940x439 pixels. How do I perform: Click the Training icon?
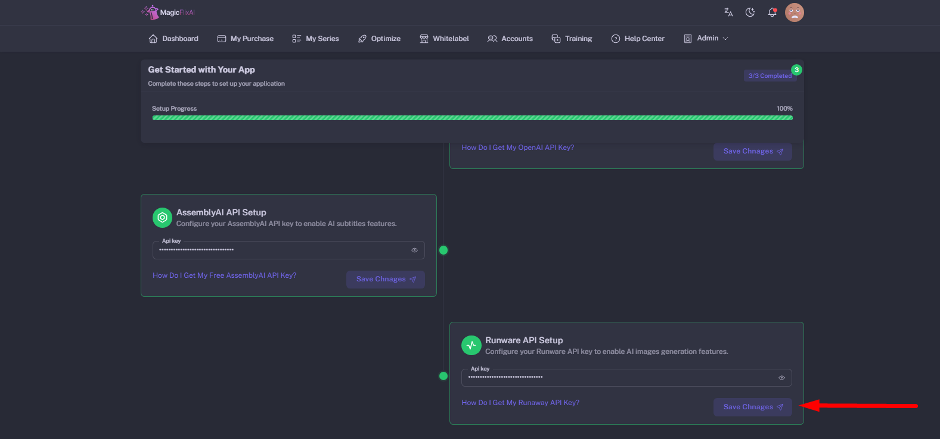click(x=556, y=39)
